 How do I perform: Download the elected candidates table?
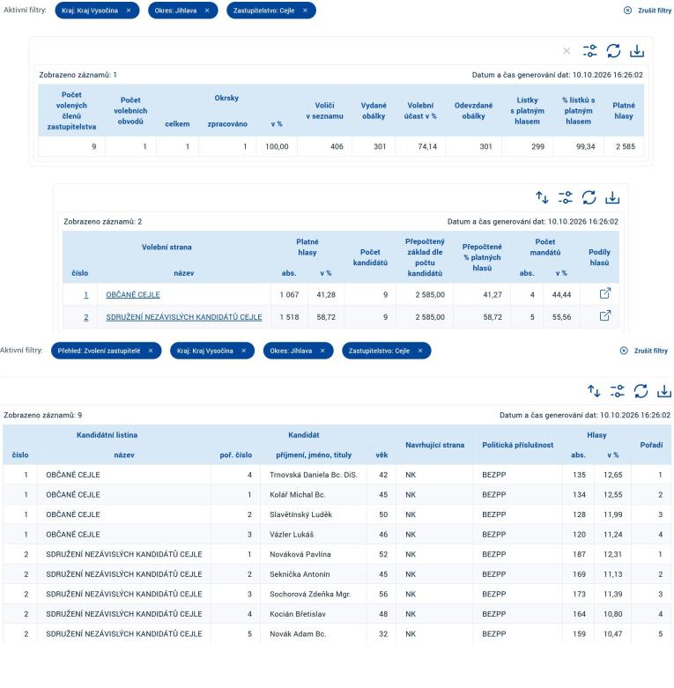[x=664, y=391]
